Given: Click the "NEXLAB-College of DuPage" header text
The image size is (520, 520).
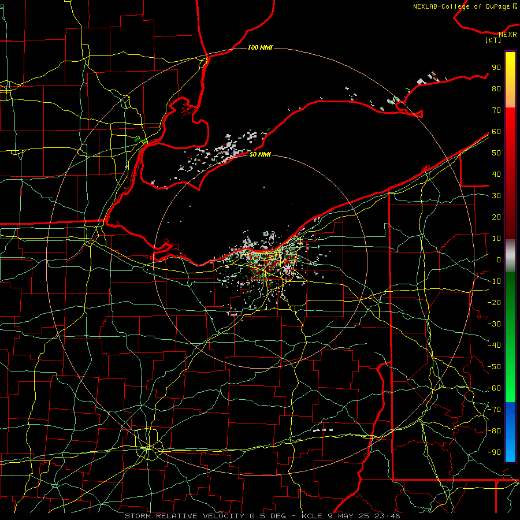Looking at the screenshot, I should (461, 6).
